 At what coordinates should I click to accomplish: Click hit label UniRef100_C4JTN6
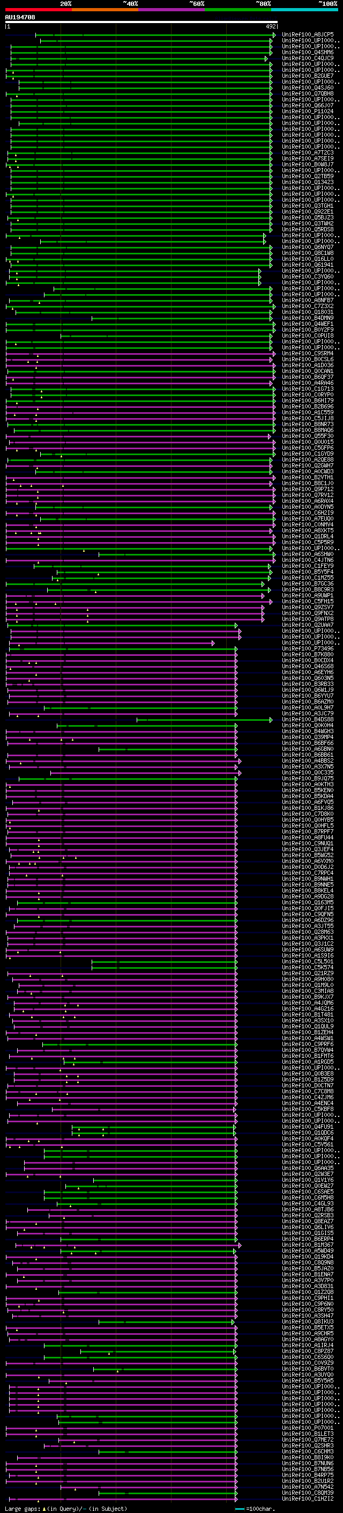pyautogui.click(x=308, y=560)
